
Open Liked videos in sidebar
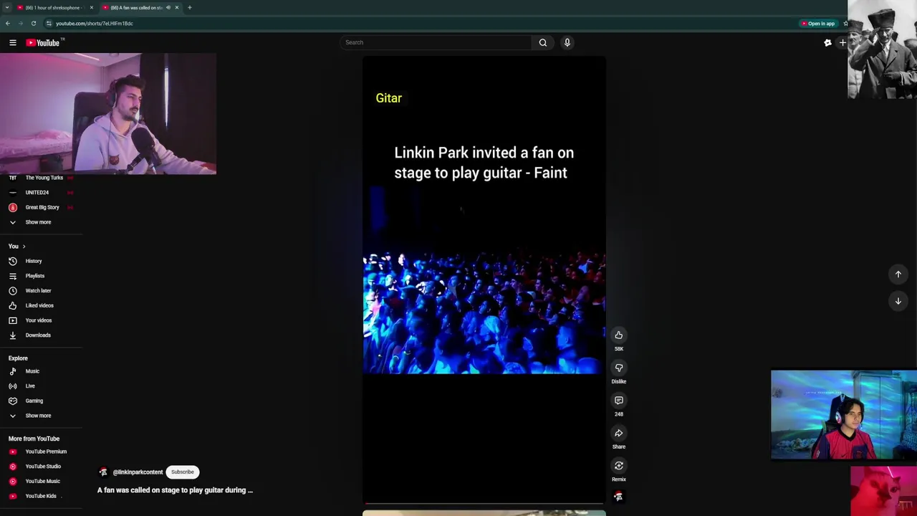(x=41, y=305)
